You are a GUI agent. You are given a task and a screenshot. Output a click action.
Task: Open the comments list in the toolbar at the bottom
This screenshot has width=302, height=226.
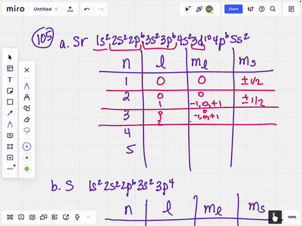click(32, 217)
